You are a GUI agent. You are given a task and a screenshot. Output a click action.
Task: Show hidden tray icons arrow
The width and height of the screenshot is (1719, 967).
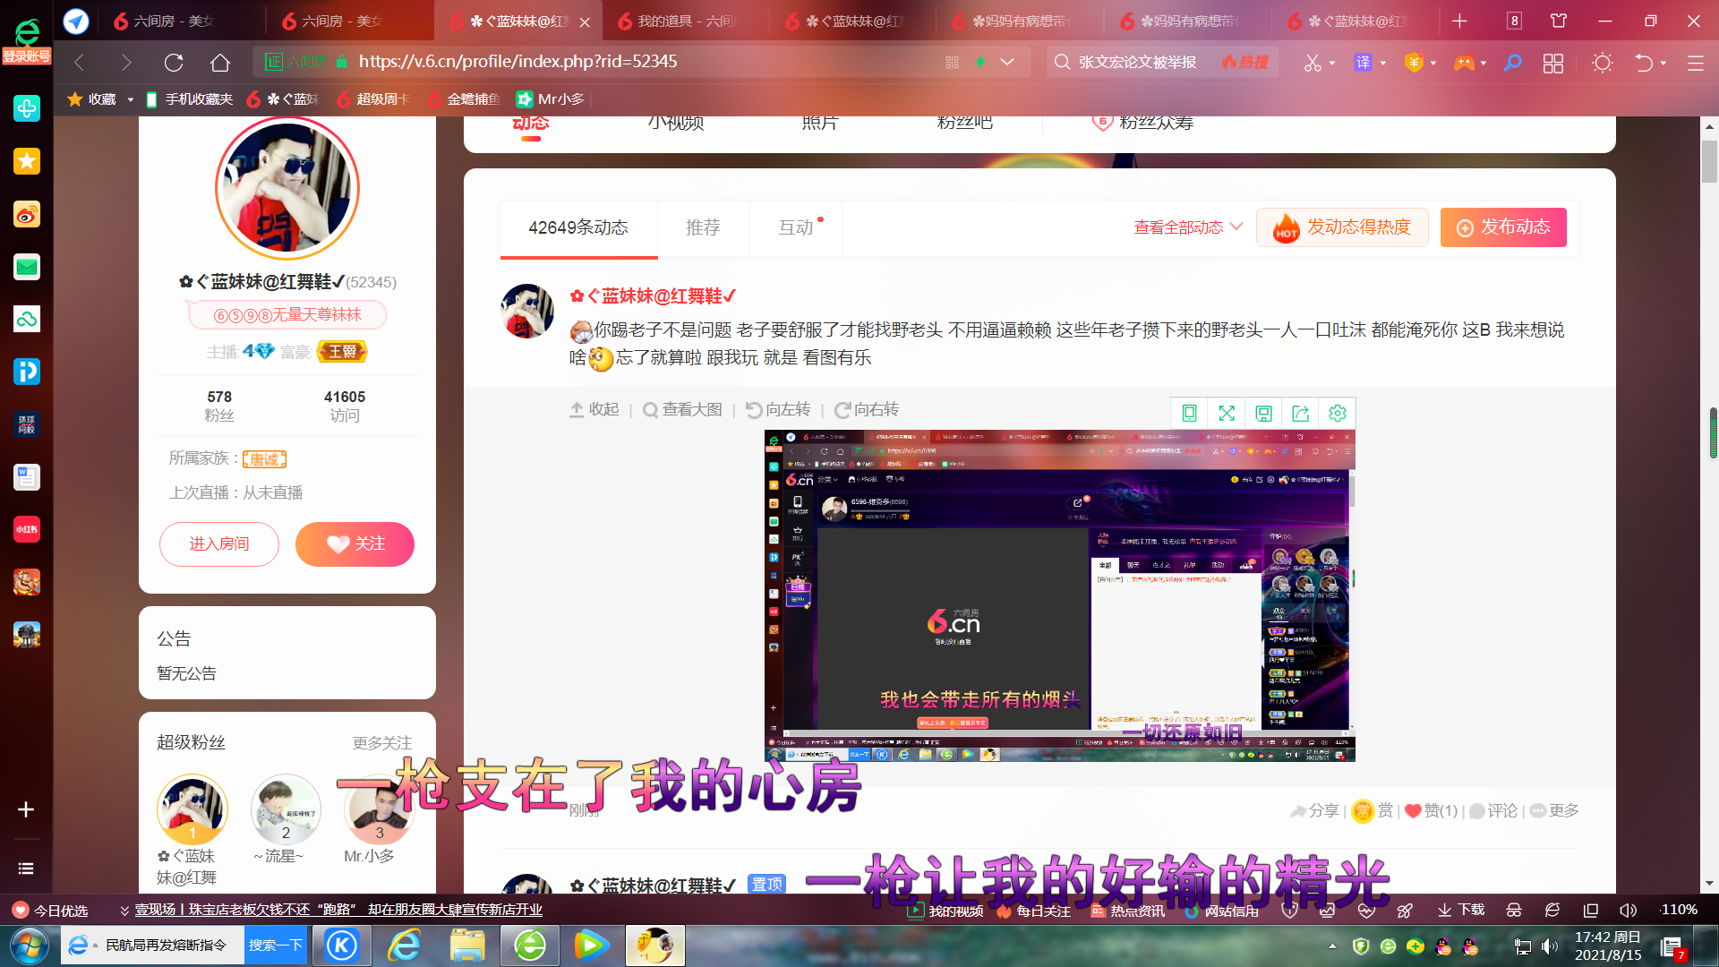1332,946
